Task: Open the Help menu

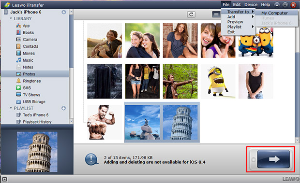Action: pyautogui.click(x=266, y=4)
